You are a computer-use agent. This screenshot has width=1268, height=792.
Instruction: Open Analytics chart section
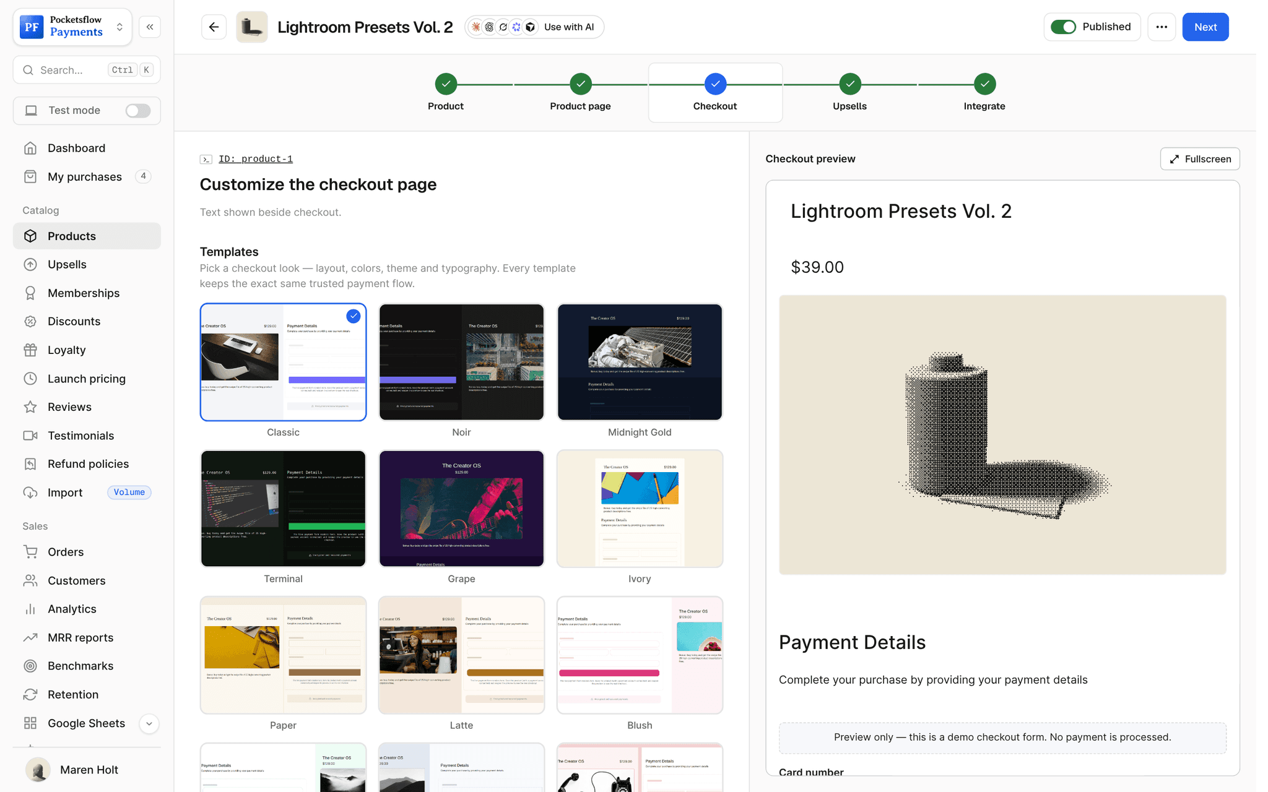pos(87,609)
